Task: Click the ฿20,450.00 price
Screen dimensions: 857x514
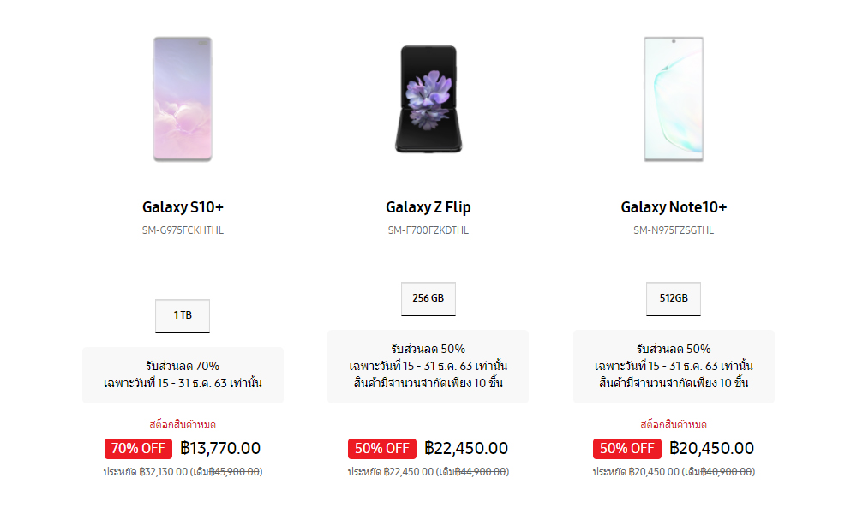Action: pos(711,448)
